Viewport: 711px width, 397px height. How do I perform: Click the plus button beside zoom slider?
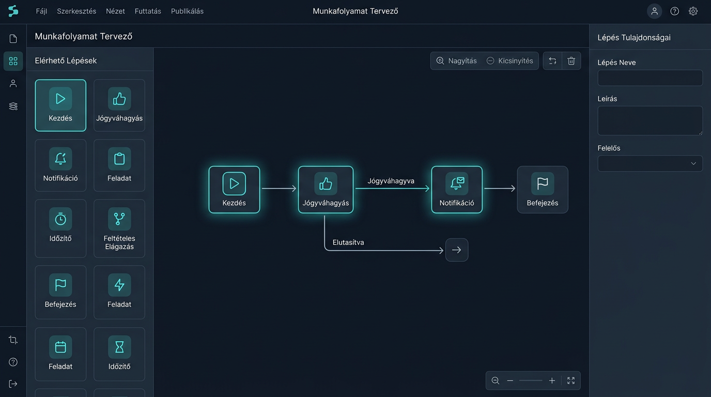pyautogui.click(x=552, y=380)
